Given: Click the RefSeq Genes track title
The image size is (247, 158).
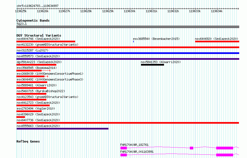Looking at the screenshot, I should pos(28,141).
